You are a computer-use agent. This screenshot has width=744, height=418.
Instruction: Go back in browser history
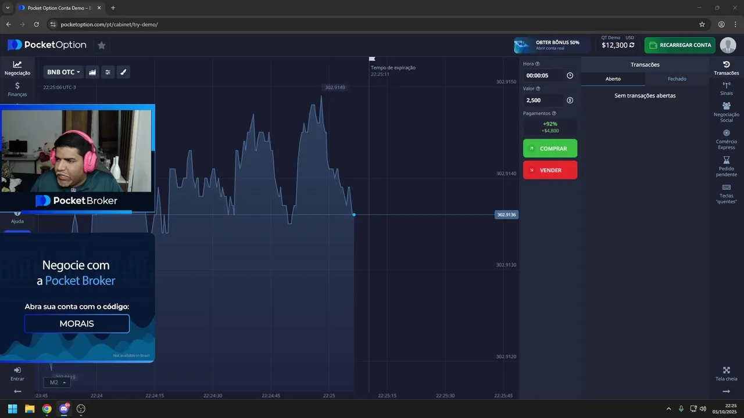[8, 24]
